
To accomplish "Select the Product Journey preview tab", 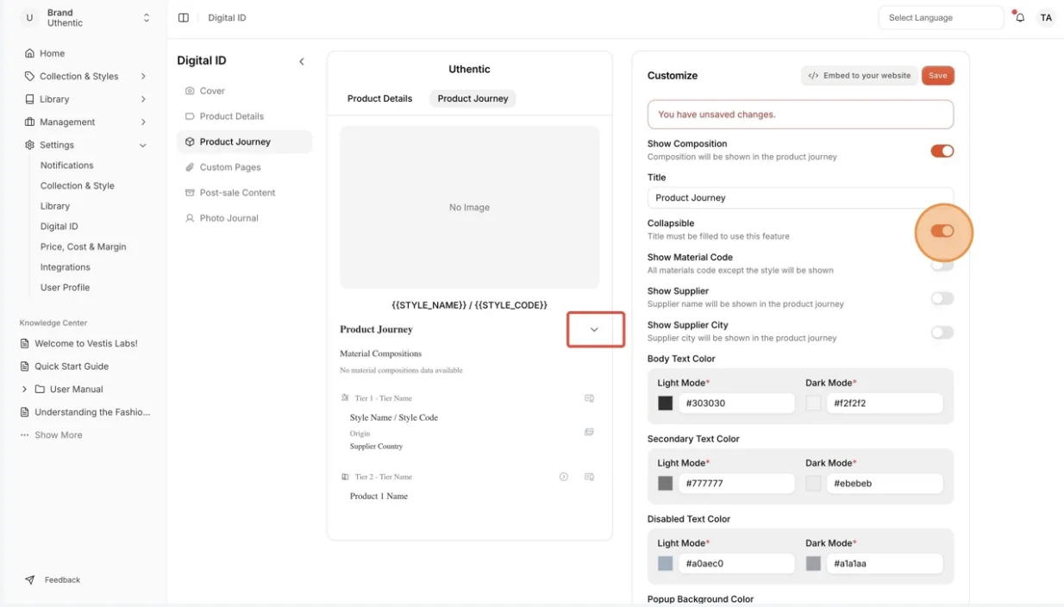I will (x=473, y=98).
